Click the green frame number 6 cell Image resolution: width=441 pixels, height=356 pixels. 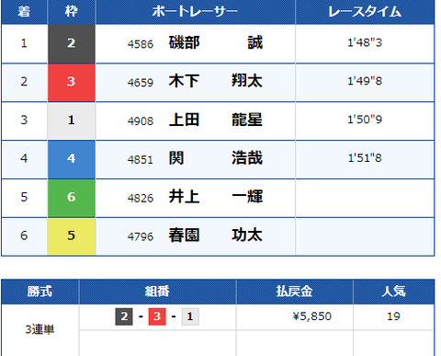pyautogui.click(x=72, y=198)
